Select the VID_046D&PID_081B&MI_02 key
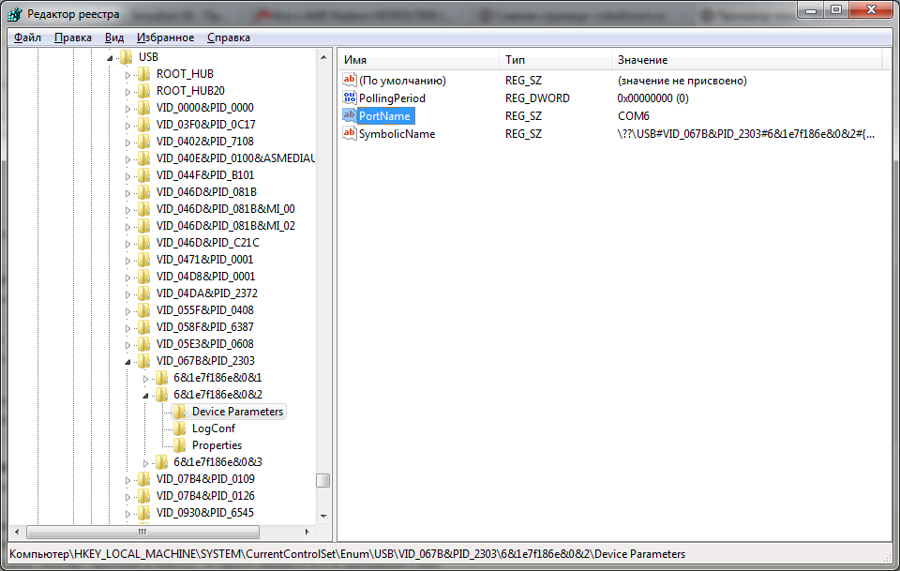900x571 pixels. coord(226,226)
